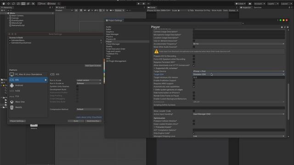Image resolution: width=294 pixels, height=165 pixels.
Task: Select the custom editor tools icon
Action: point(33,4)
